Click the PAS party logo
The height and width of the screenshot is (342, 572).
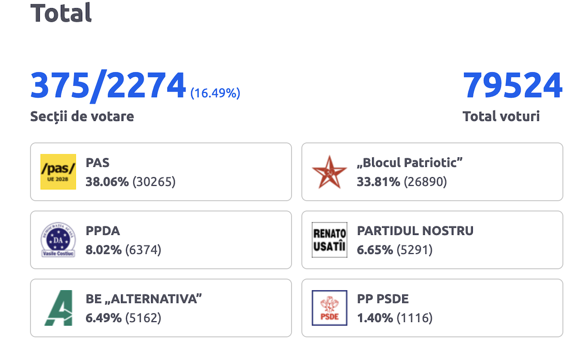pyautogui.click(x=58, y=172)
